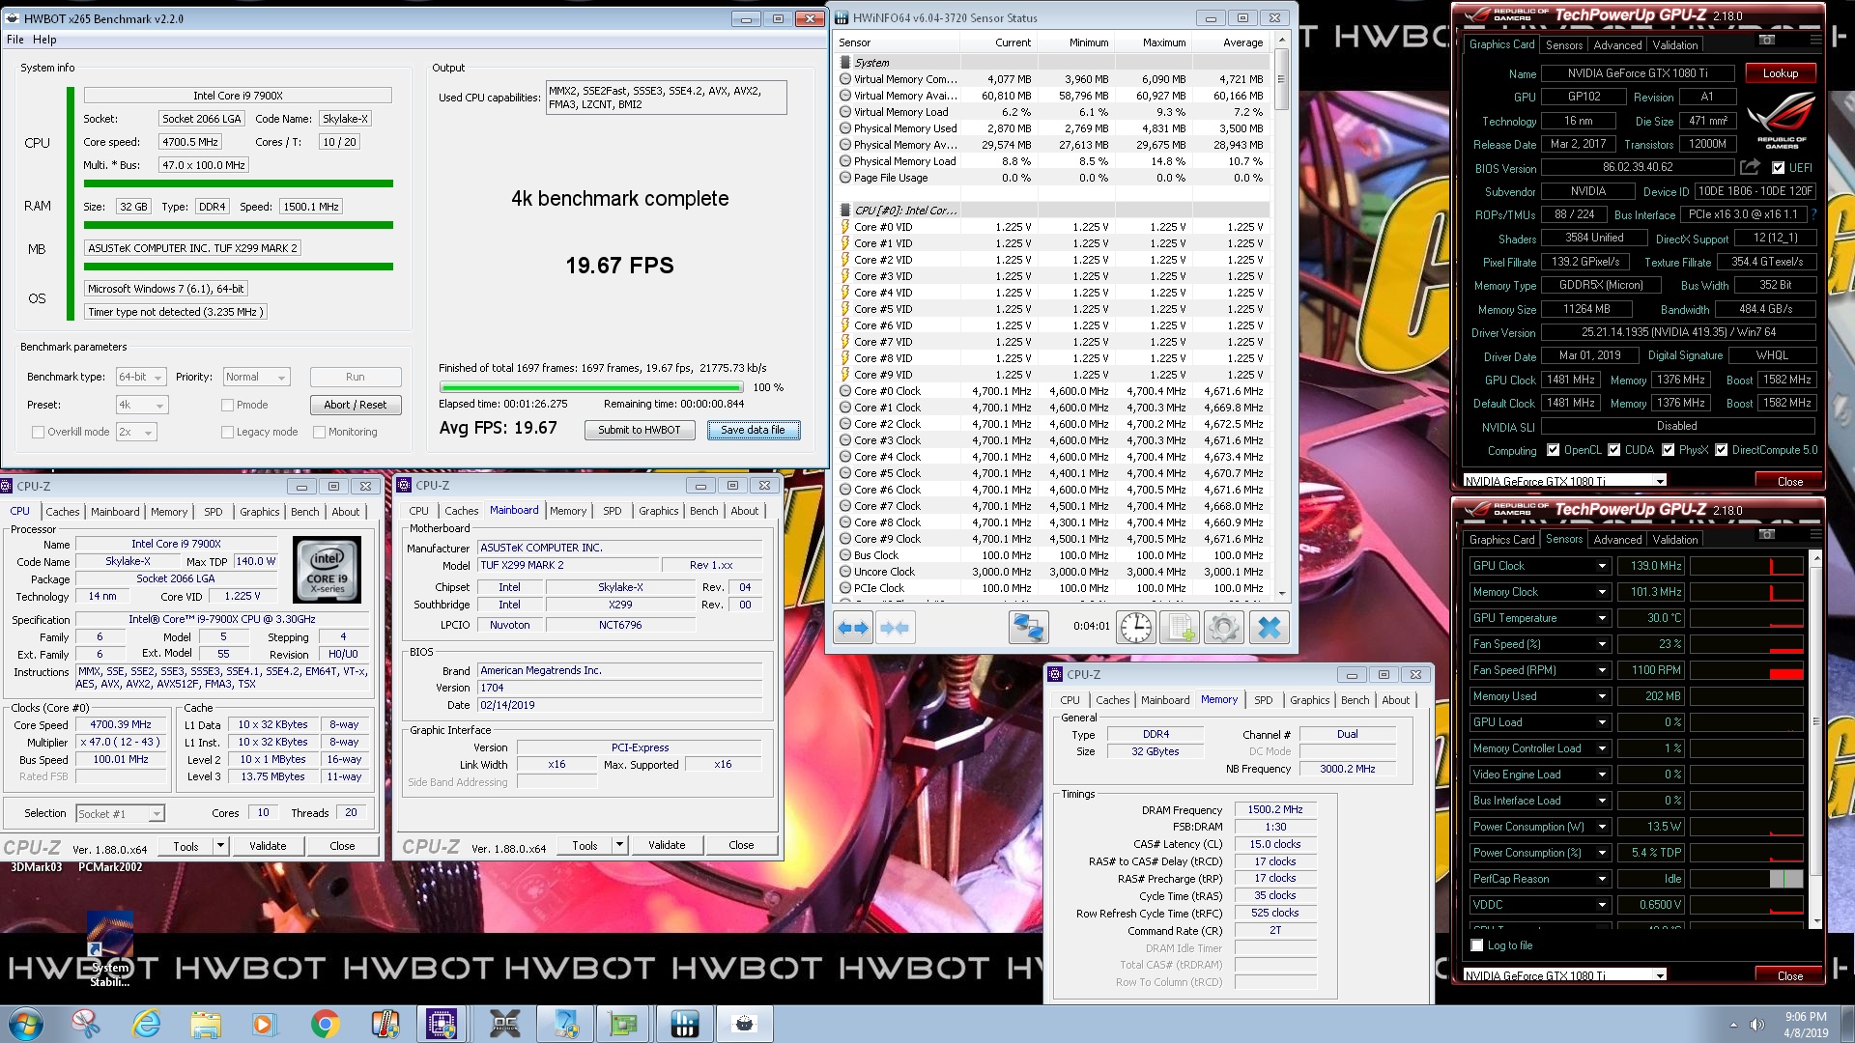
Task: Click the taskbar clock showing 9:06 PM
Action: (x=1805, y=1024)
